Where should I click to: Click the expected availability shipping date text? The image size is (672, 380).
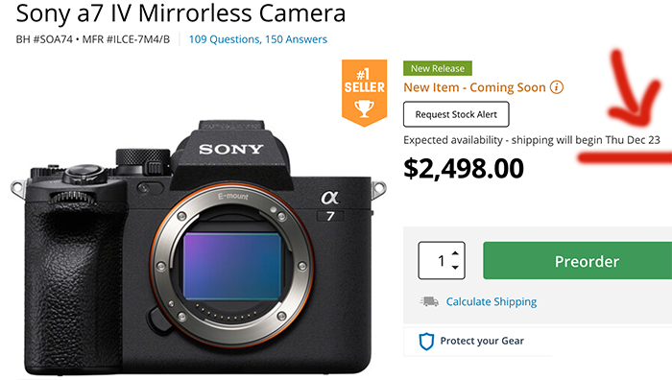tap(532, 140)
